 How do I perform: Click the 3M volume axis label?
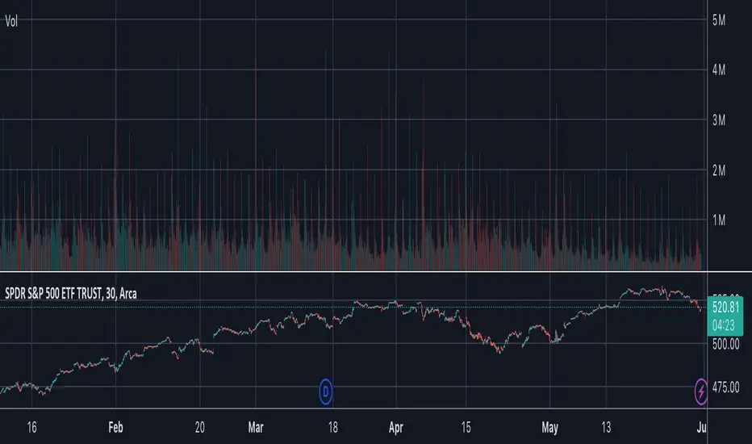pyautogui.click(x=718, y=120)
